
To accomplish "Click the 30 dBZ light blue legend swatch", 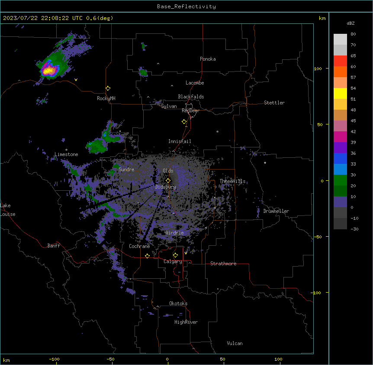I will 340,169.
